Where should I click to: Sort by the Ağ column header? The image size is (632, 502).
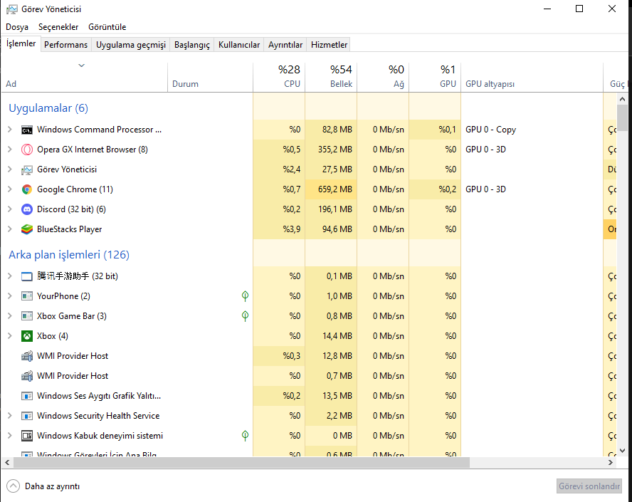tap(383, 78)
